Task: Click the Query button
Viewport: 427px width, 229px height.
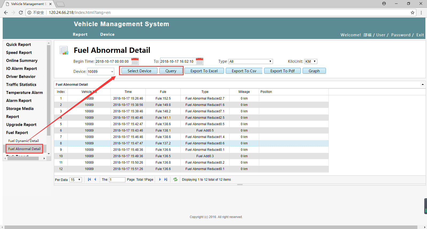Action: click(171, 71)
